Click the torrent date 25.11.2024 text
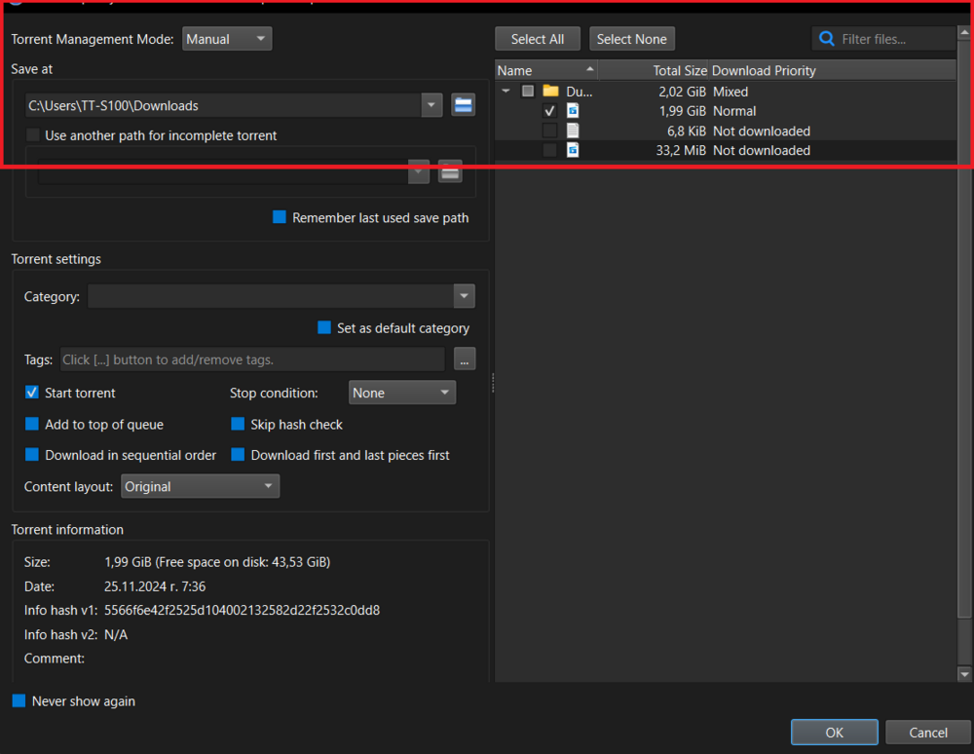The height and width of the screenshot is (754, 974). pyautogui.click(x=155, y=586)
